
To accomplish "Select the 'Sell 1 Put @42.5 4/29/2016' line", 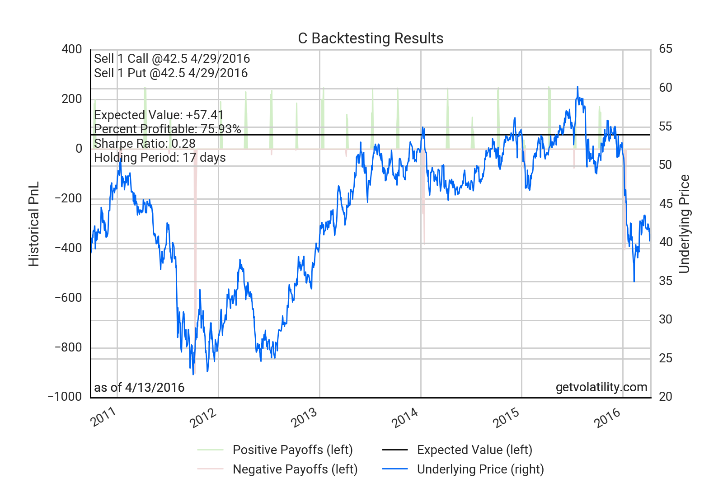I will coord(171,73).
